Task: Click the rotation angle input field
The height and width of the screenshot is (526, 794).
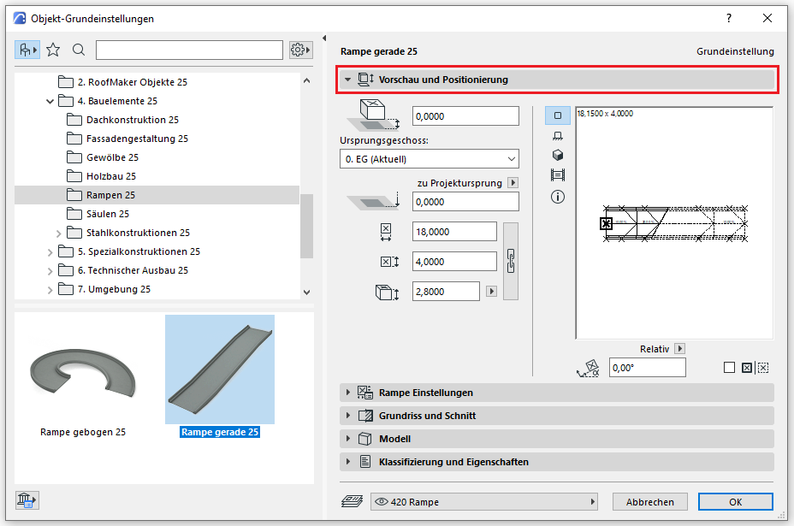Action: pos(647,368)
